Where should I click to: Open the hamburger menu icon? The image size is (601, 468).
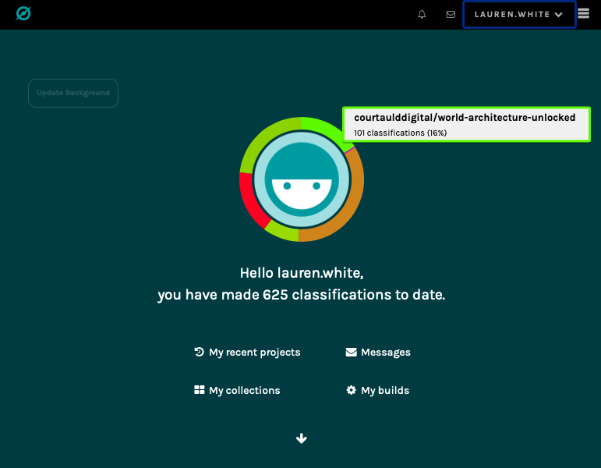tap(583, 13)
